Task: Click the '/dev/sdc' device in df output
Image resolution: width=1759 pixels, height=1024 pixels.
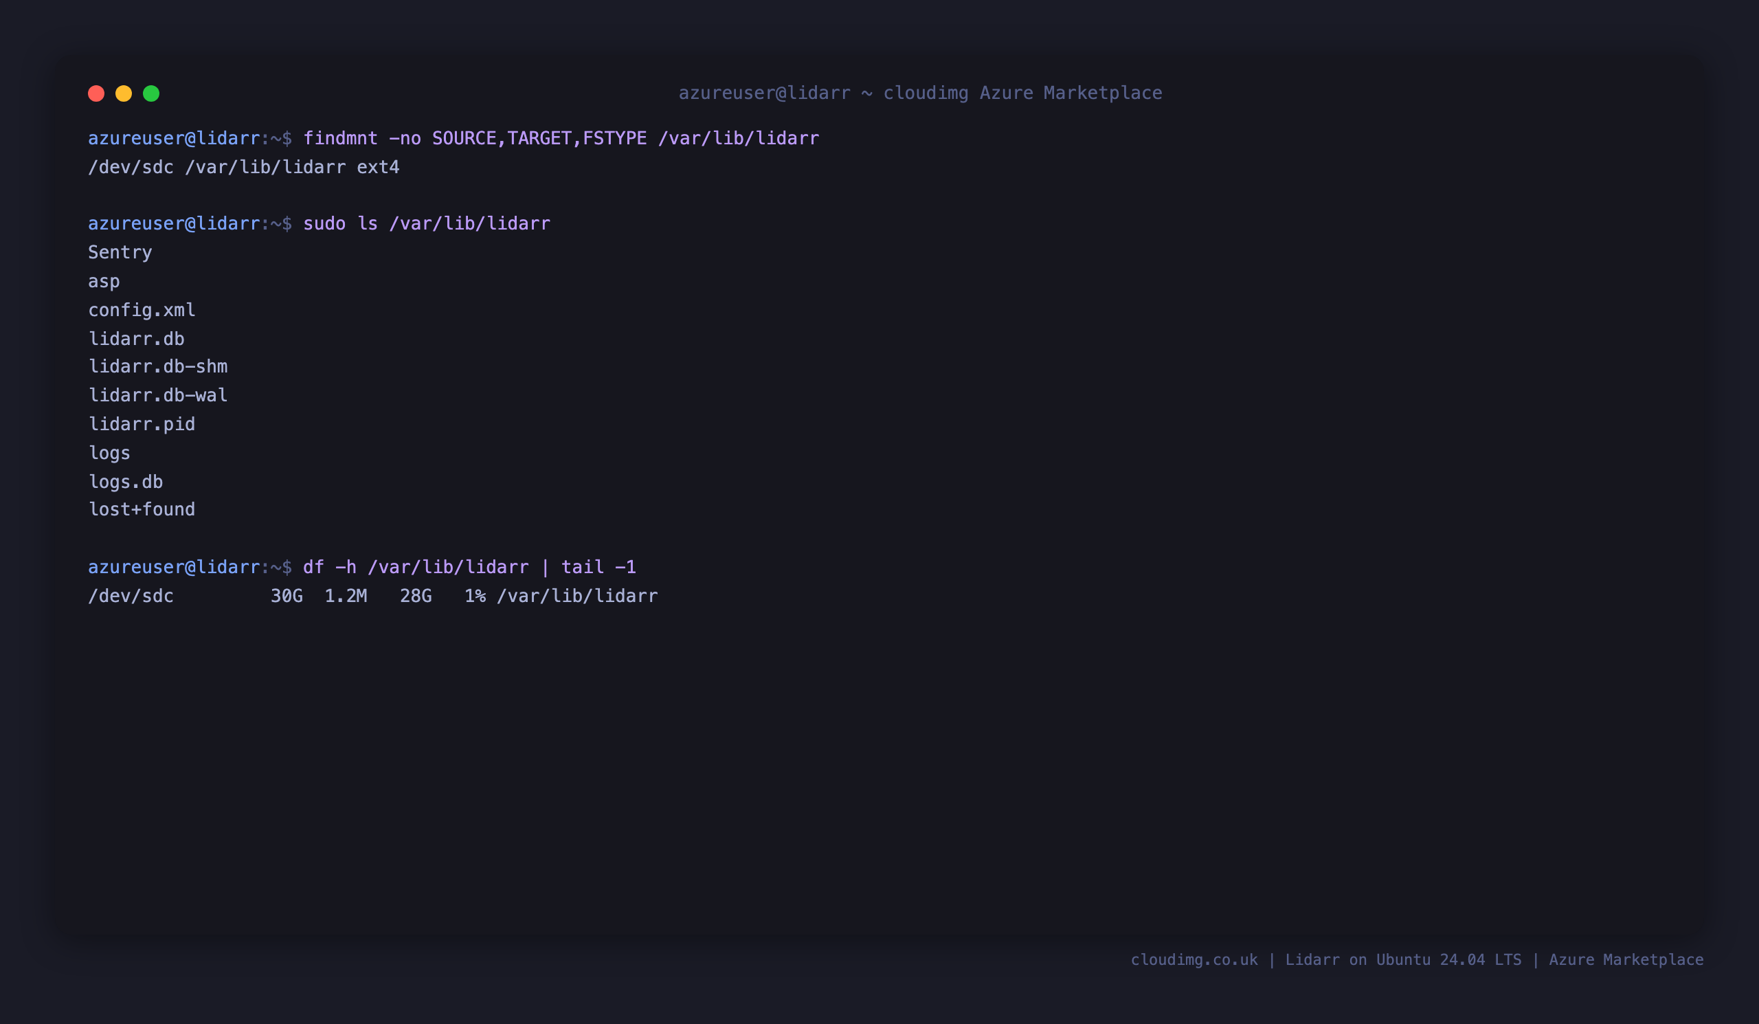Action: pyautogui.click(x=131, y=596)
